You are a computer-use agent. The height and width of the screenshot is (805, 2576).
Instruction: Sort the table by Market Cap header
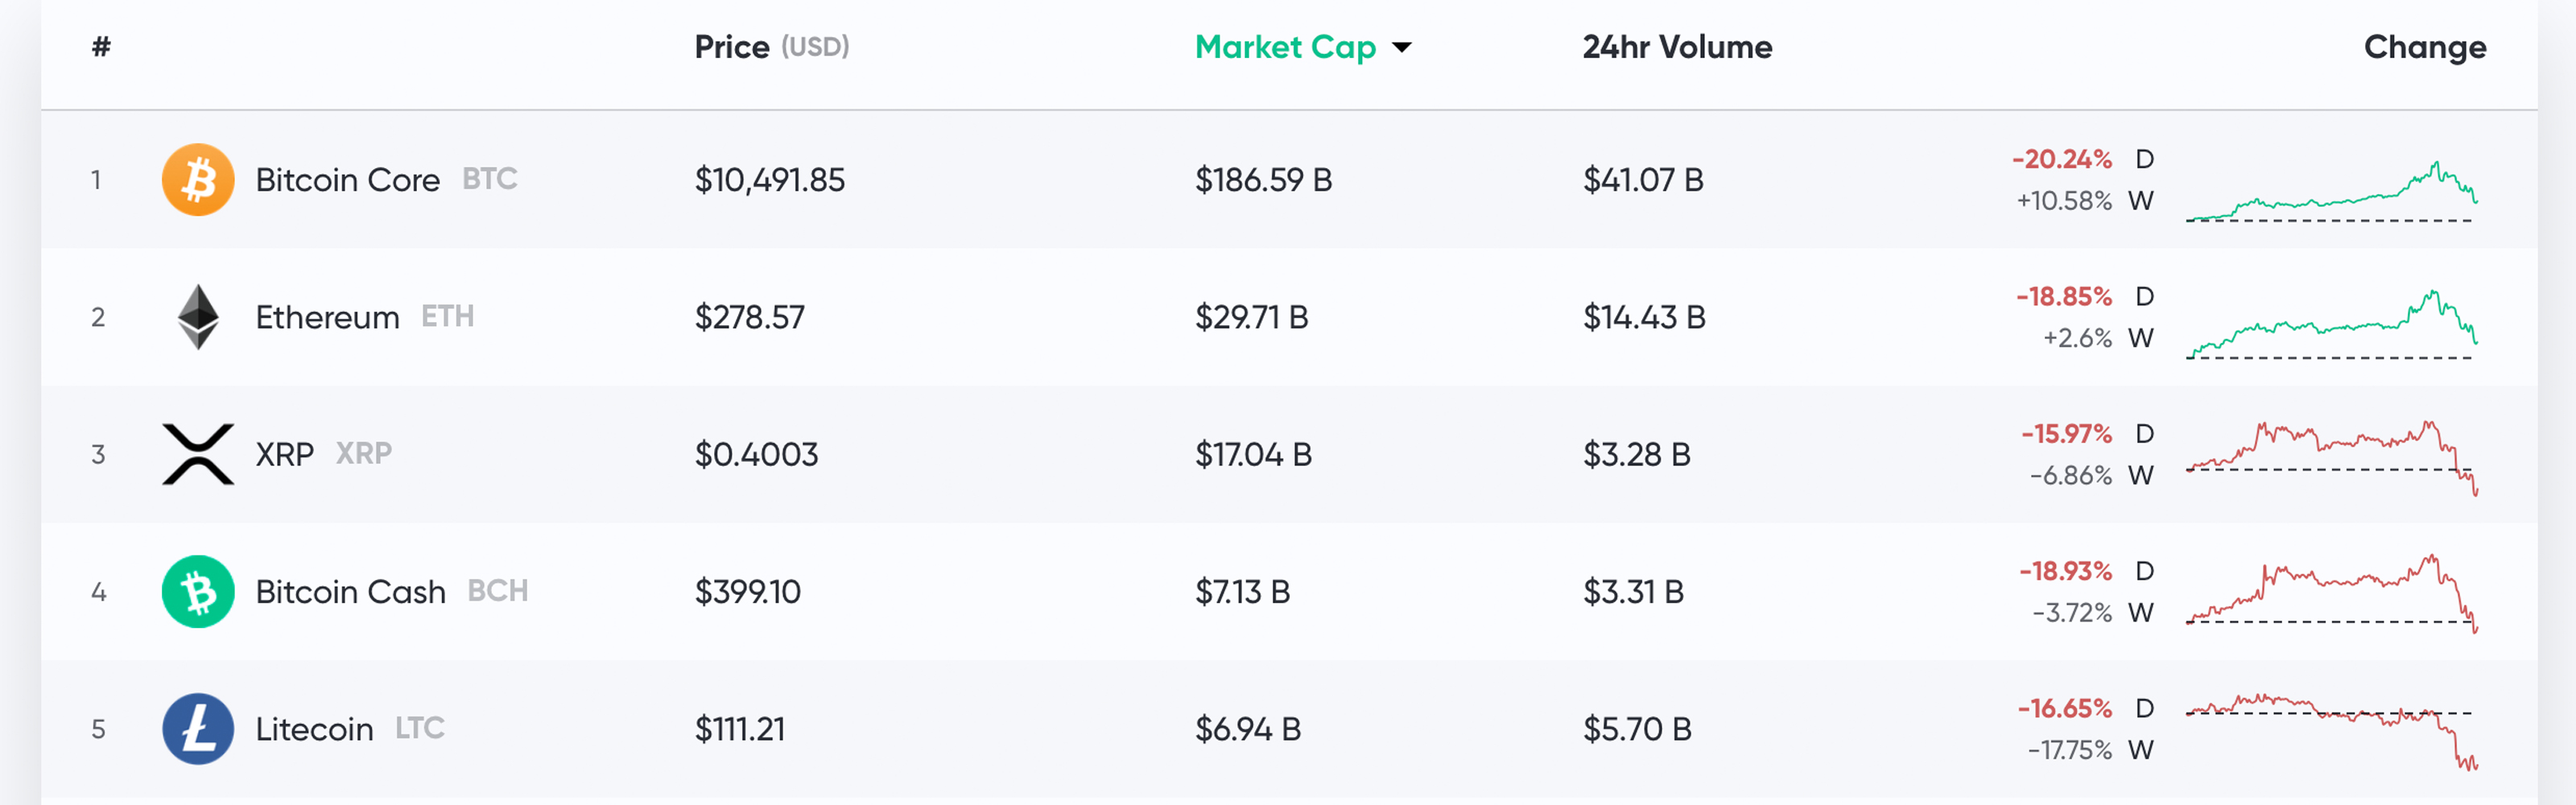coord(1285,47)
